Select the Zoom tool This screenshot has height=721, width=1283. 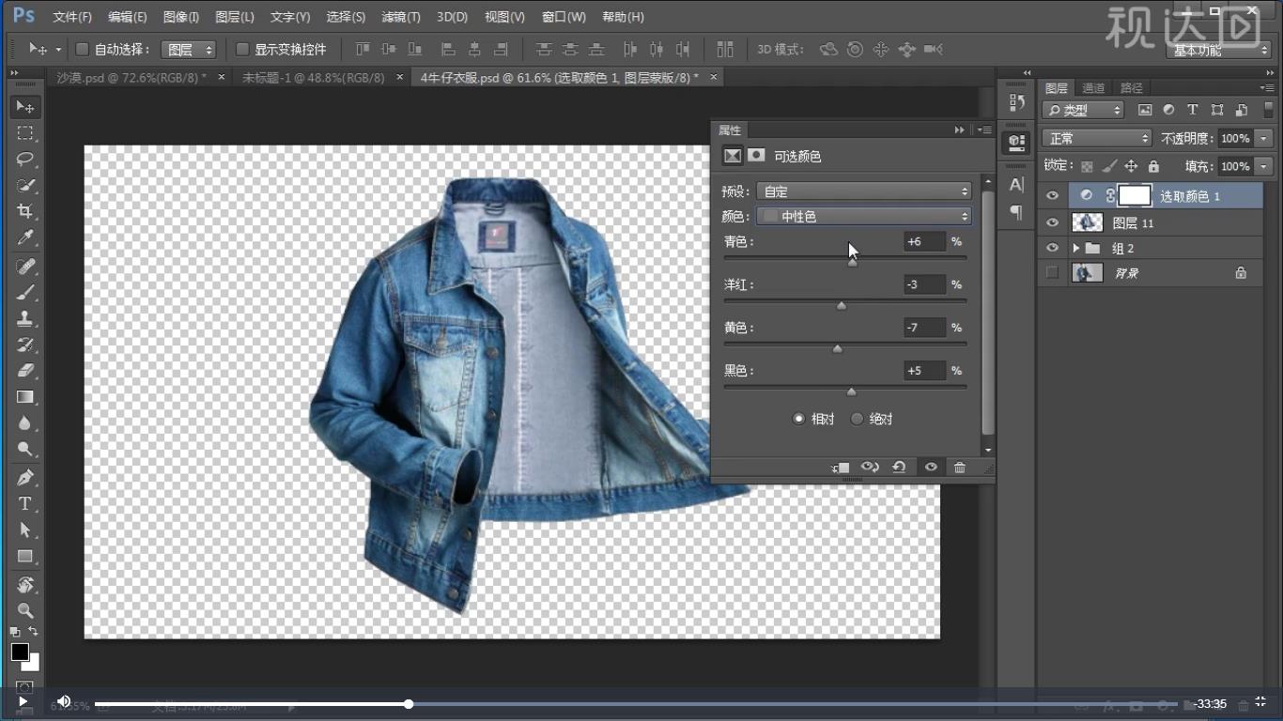[25, 611]
